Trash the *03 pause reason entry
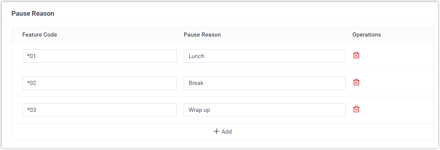 point(356,109)
